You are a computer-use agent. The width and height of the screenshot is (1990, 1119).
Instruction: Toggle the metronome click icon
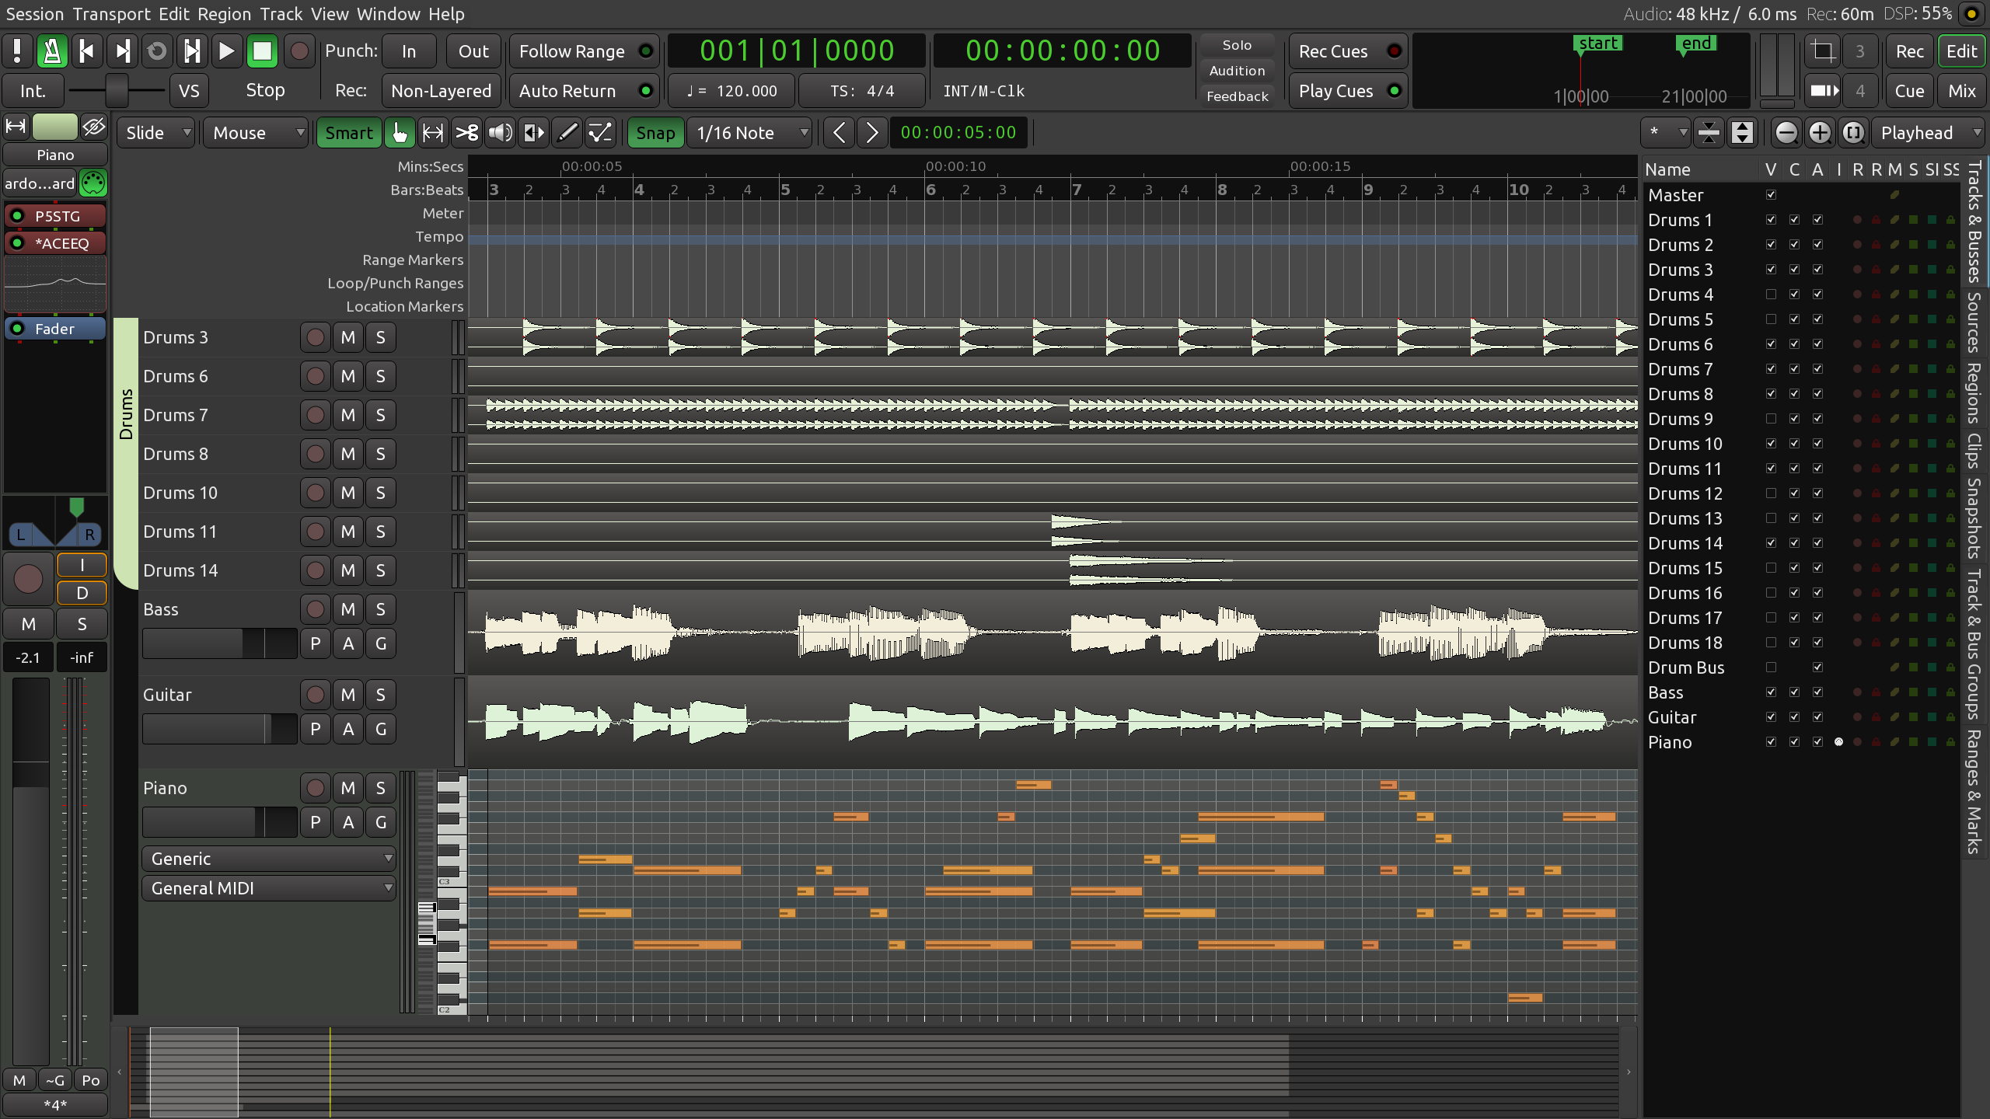(x=52, y=51)
